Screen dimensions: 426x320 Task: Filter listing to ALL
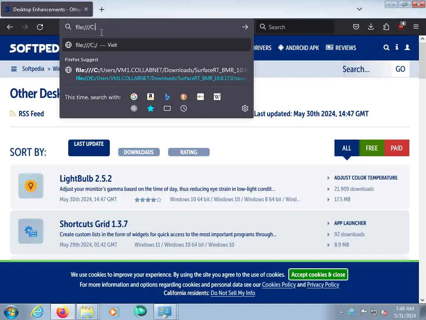pyautogui.click(x=347, y=148)
